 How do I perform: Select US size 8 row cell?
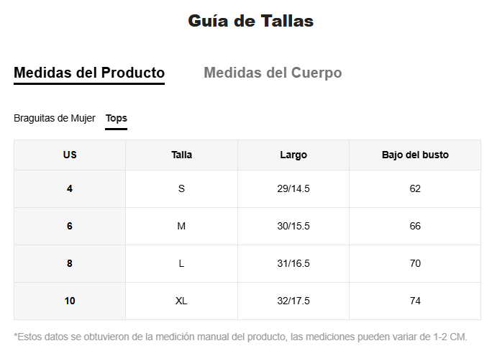coord(70,263)
